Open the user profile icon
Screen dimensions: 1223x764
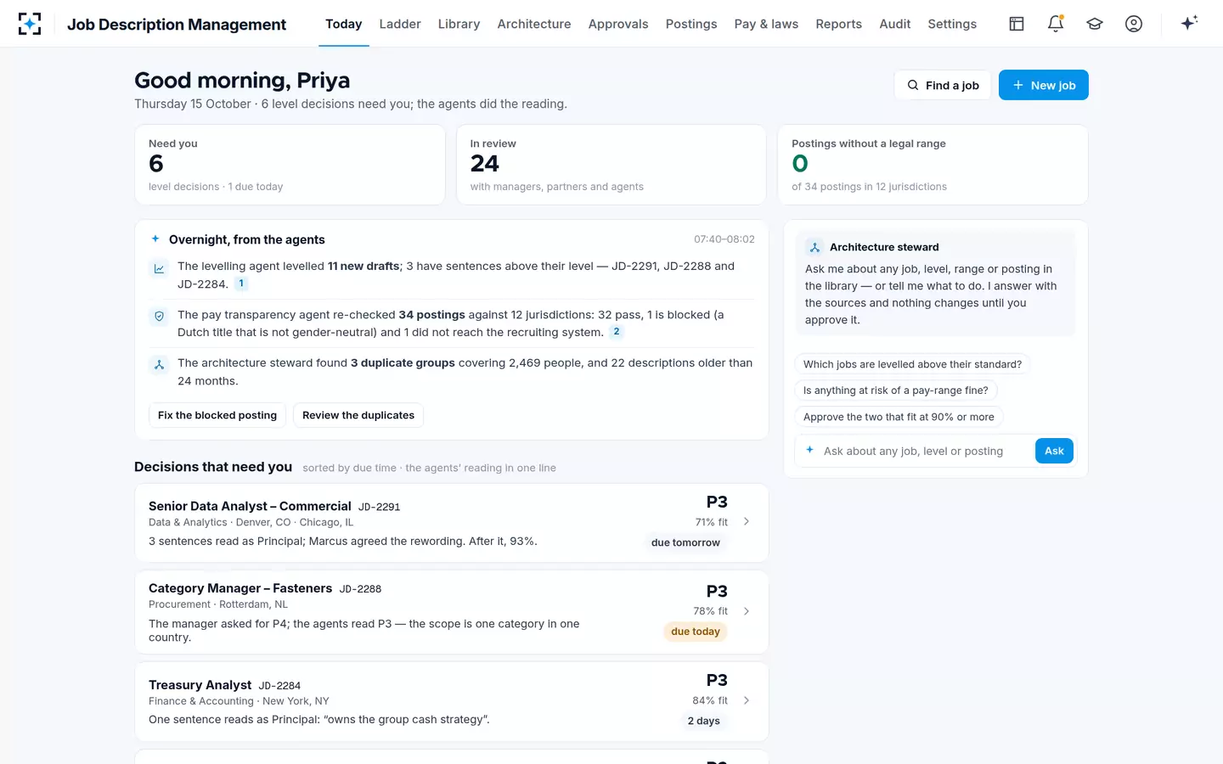pyautogui.click(x=1134, y=24)
